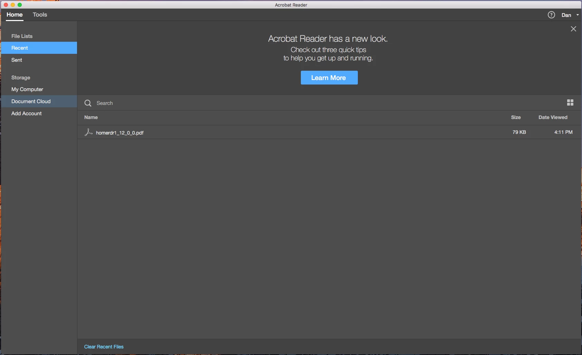The height and width of the screenshot is (355, 582).
Task: Open Document Cloud storage
Action: point(39,101)
